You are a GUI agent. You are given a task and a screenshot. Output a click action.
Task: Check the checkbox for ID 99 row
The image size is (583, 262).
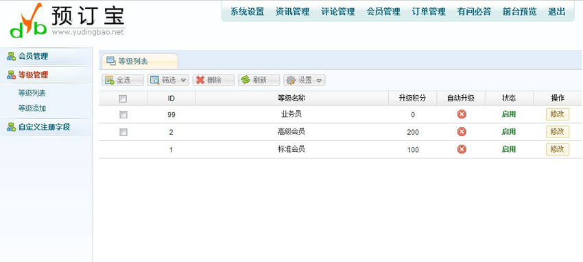(123, 115)
